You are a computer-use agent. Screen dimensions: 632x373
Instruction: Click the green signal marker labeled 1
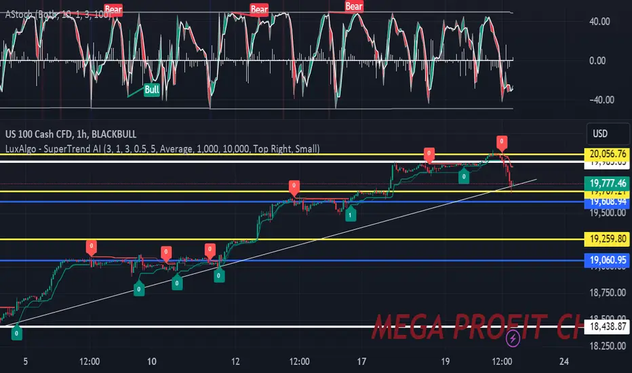[x=350, y=214]
